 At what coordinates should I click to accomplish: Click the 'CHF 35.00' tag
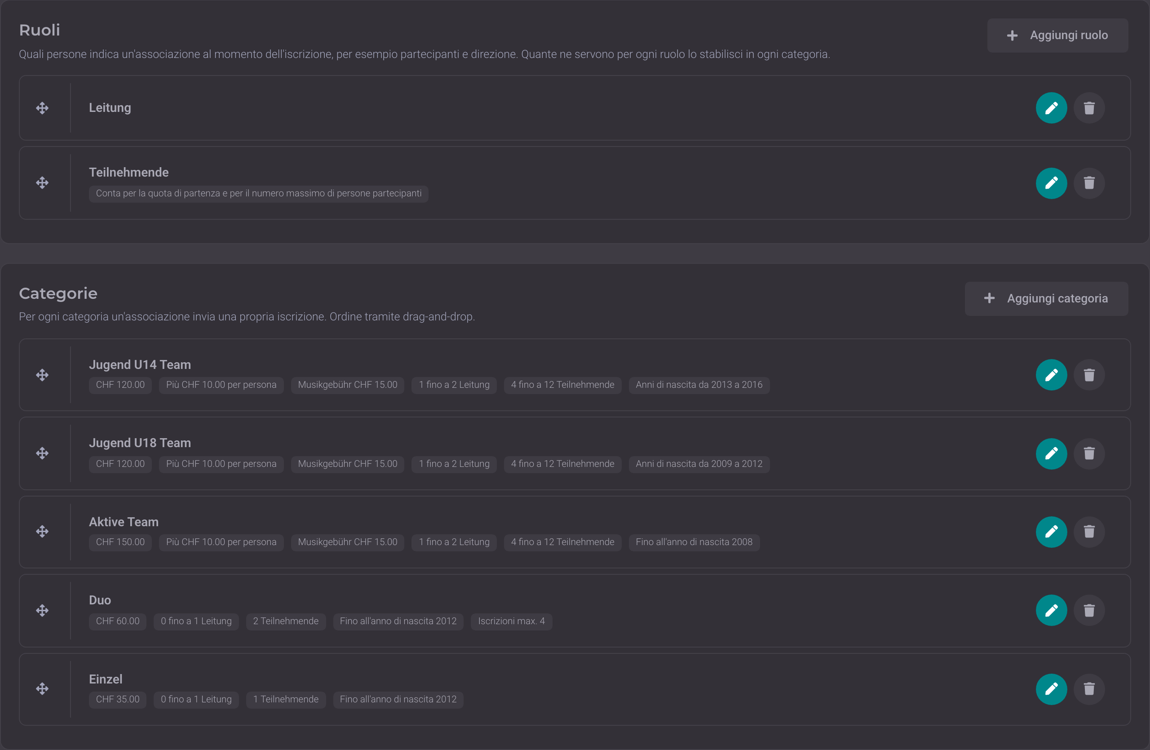pos(117,700)
